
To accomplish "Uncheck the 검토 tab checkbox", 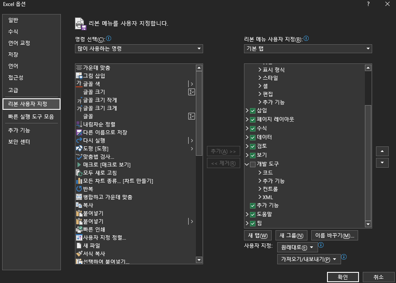I will pyautogui.click(x=253, y=146).
